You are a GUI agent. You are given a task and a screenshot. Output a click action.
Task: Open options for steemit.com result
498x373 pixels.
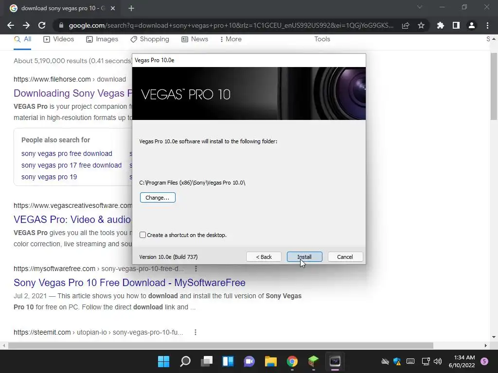pos(196,332)
